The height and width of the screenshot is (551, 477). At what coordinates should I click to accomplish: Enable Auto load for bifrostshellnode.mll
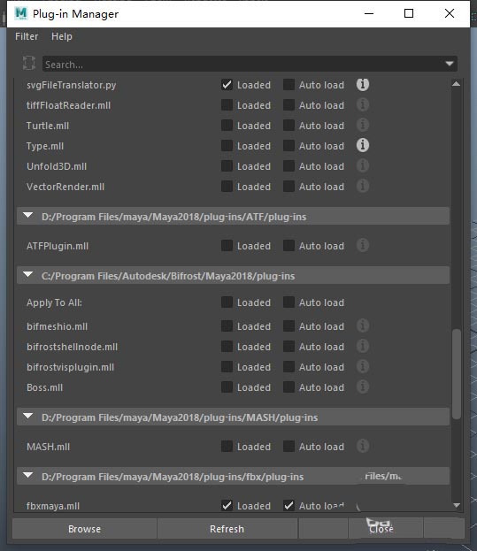(x=289, y=347)
